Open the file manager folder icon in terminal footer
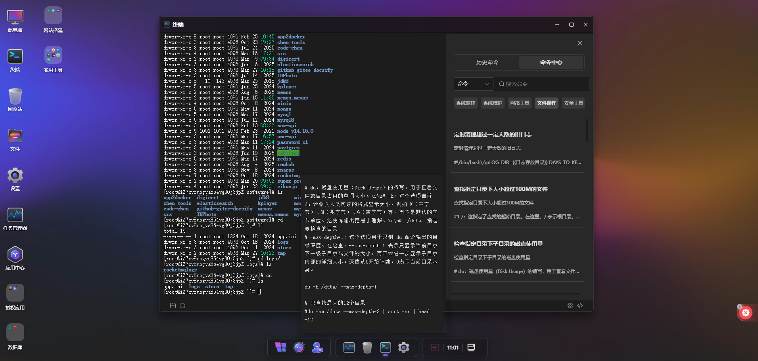Image resolution: width=758 pixels, height=361 pixels. click(x=173, y=306)
